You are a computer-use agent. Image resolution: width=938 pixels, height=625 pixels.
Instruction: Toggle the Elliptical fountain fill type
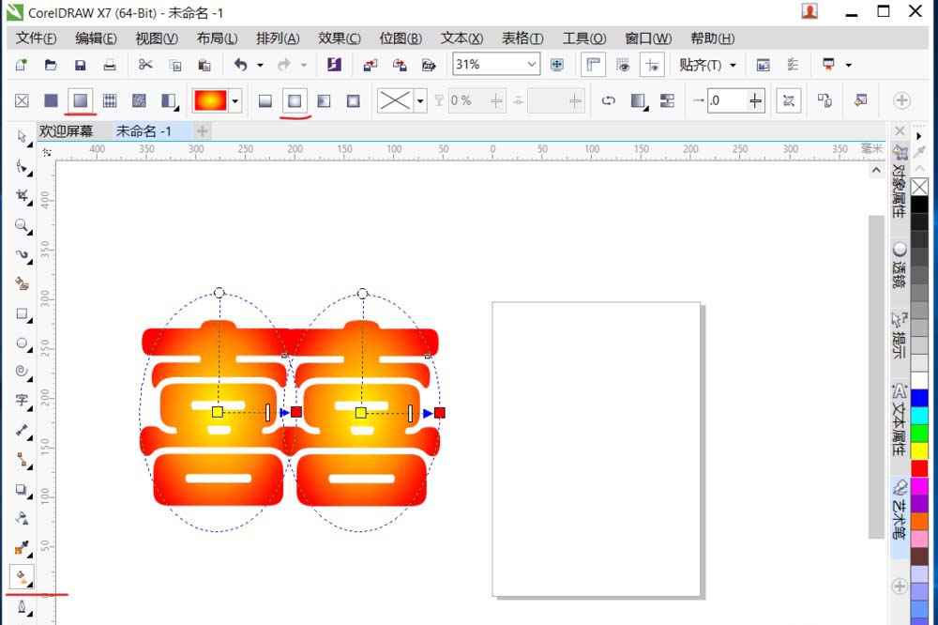[x=295, y=100]
